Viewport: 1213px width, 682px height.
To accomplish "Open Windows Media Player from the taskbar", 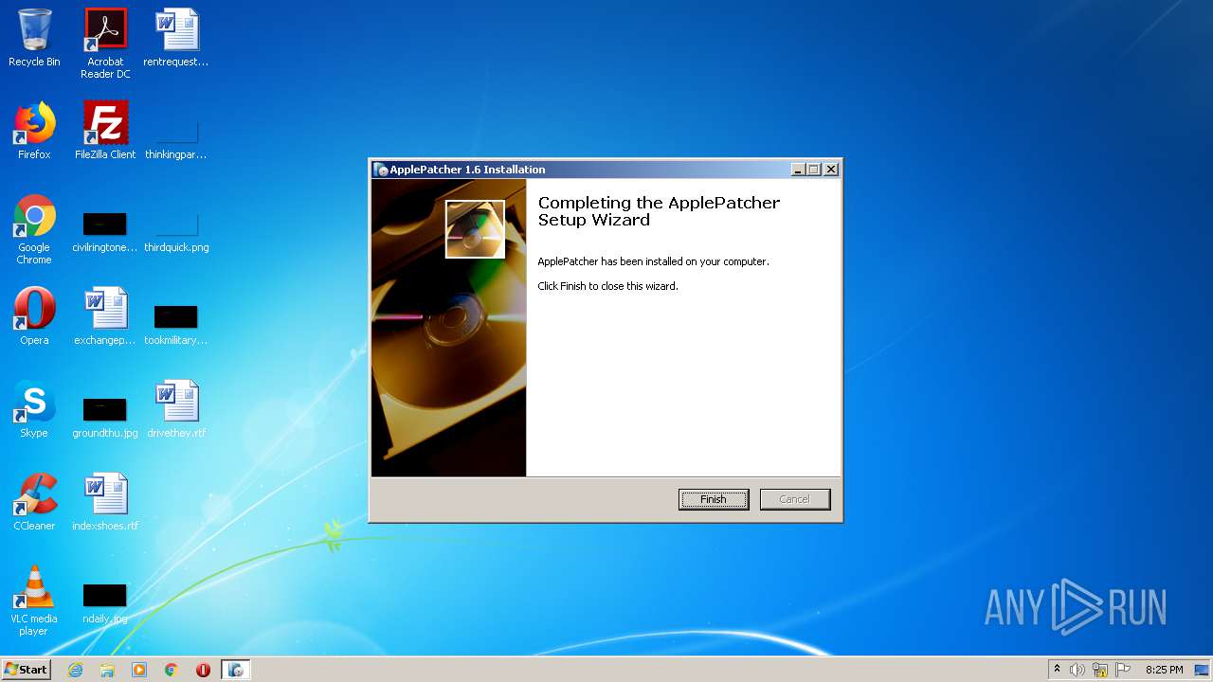I will (x=139, y=670).
